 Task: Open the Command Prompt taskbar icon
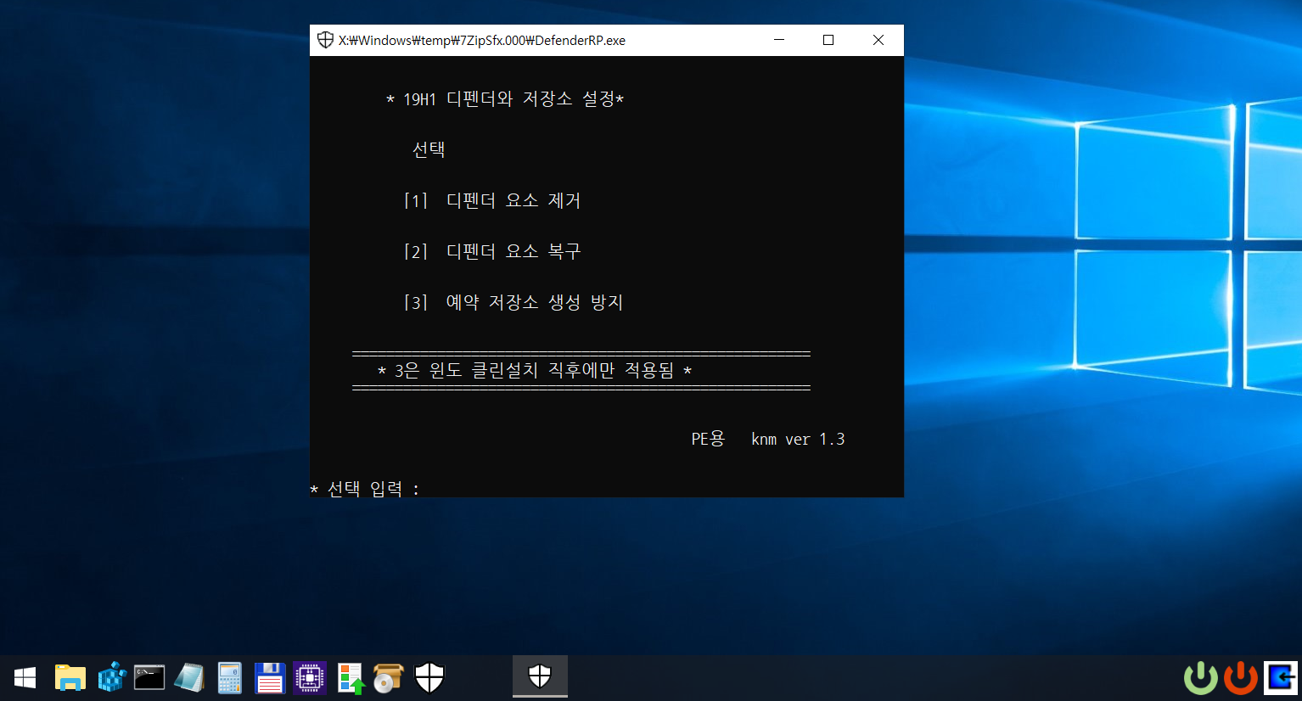coord(149,677)
